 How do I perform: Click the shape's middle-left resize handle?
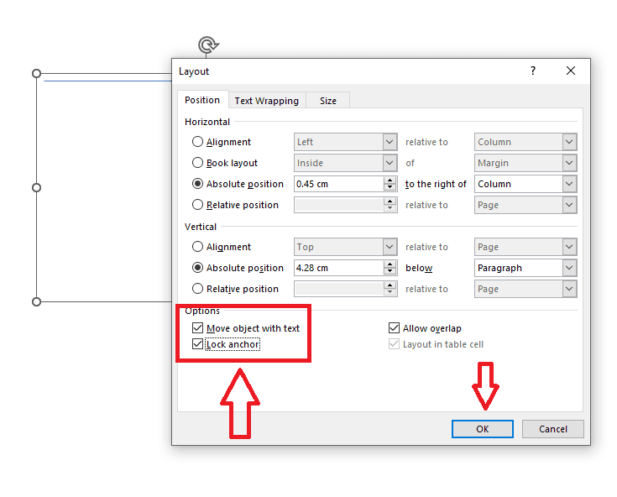click(36, 187)
